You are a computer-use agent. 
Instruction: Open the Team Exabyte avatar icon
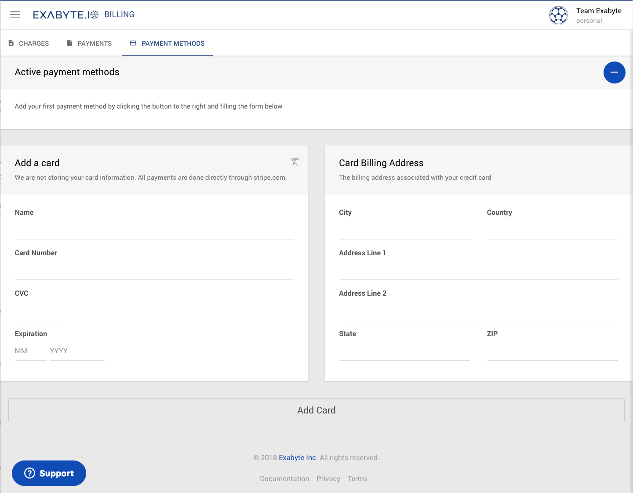pyautogui.click(x=558, y=15)
